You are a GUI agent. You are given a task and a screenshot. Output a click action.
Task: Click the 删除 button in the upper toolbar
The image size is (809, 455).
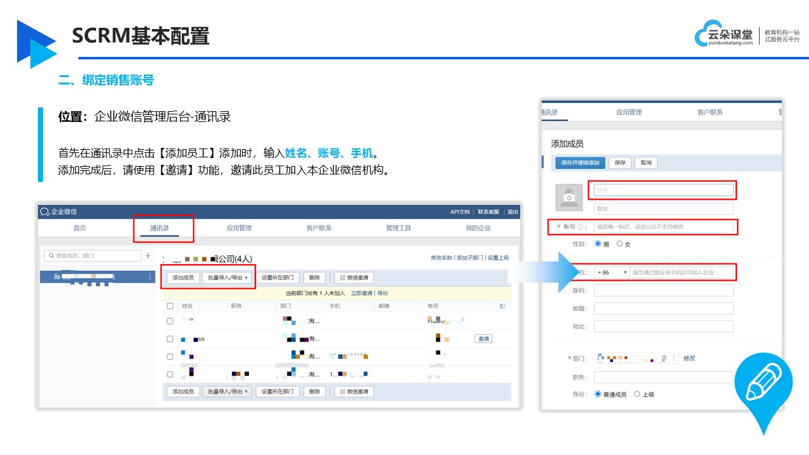click(315, 277)
